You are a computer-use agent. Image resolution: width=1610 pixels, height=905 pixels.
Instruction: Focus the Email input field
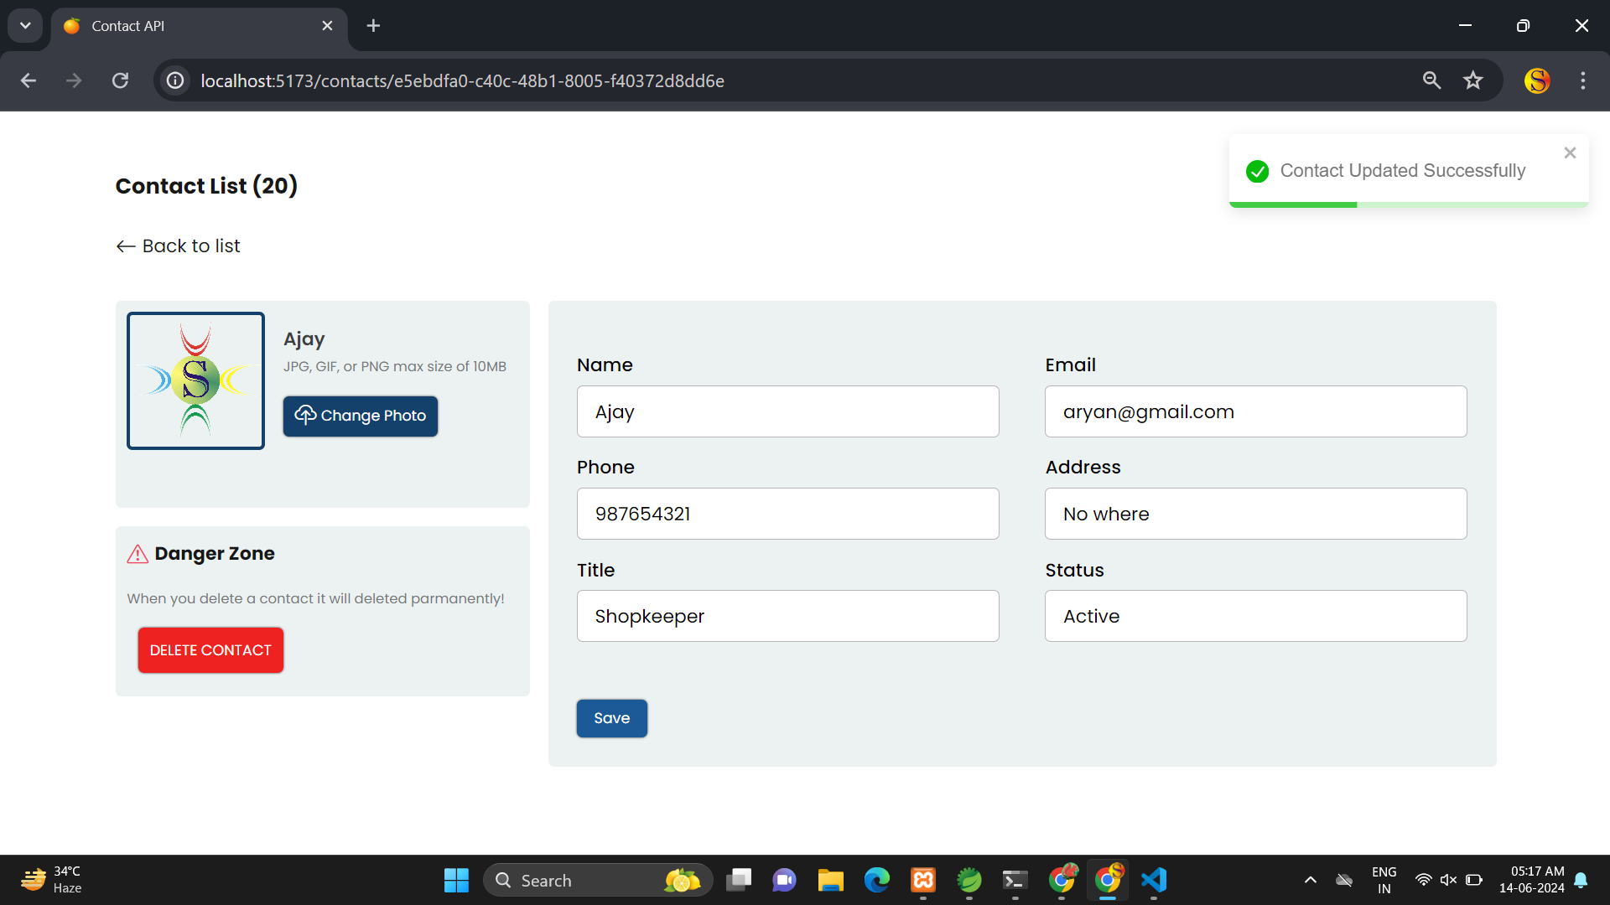pos(1255,411)
